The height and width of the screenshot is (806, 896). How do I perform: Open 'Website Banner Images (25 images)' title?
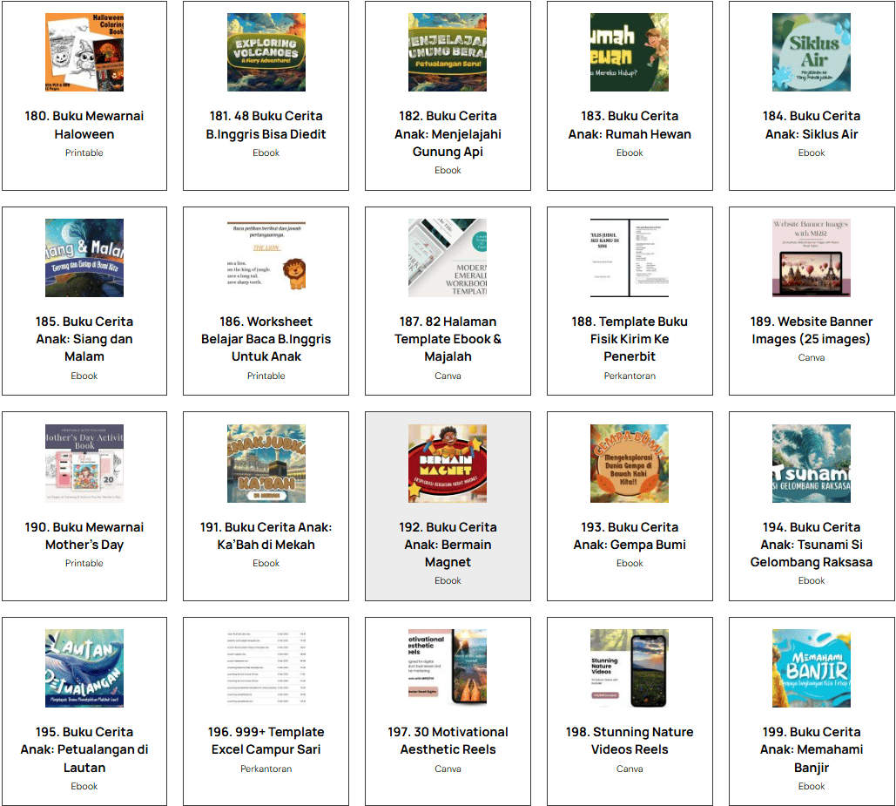point(811,330)
